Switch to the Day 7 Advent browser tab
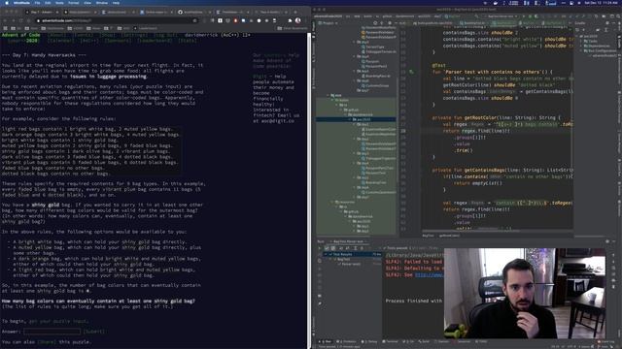This screenshot has height=349, width=622. coord(41,13)
